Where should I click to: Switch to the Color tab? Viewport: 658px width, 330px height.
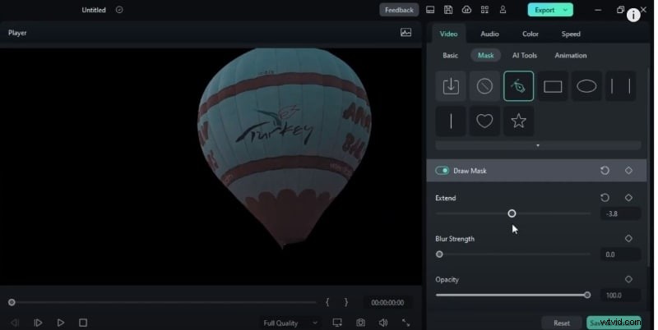pyautogui.click(x=530, y=34)
